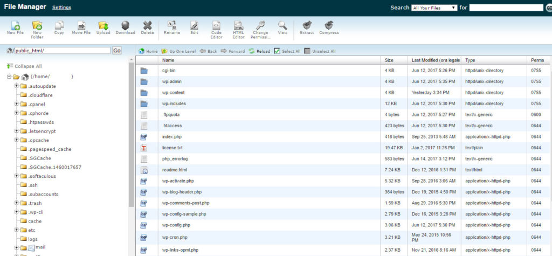Click the Delete X icon
552x256 pixels.
(147, 25)
